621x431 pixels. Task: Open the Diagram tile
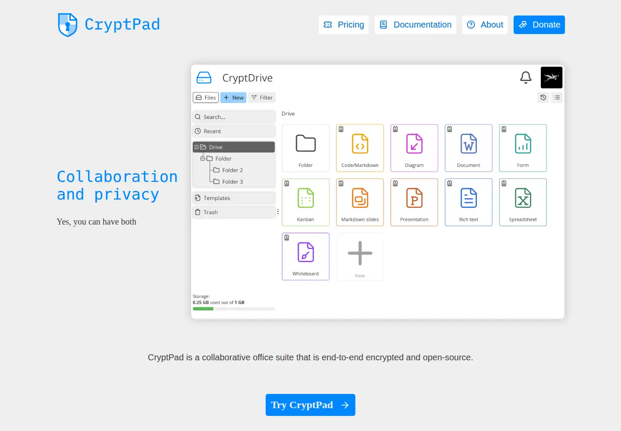click(x=414, y=148)
